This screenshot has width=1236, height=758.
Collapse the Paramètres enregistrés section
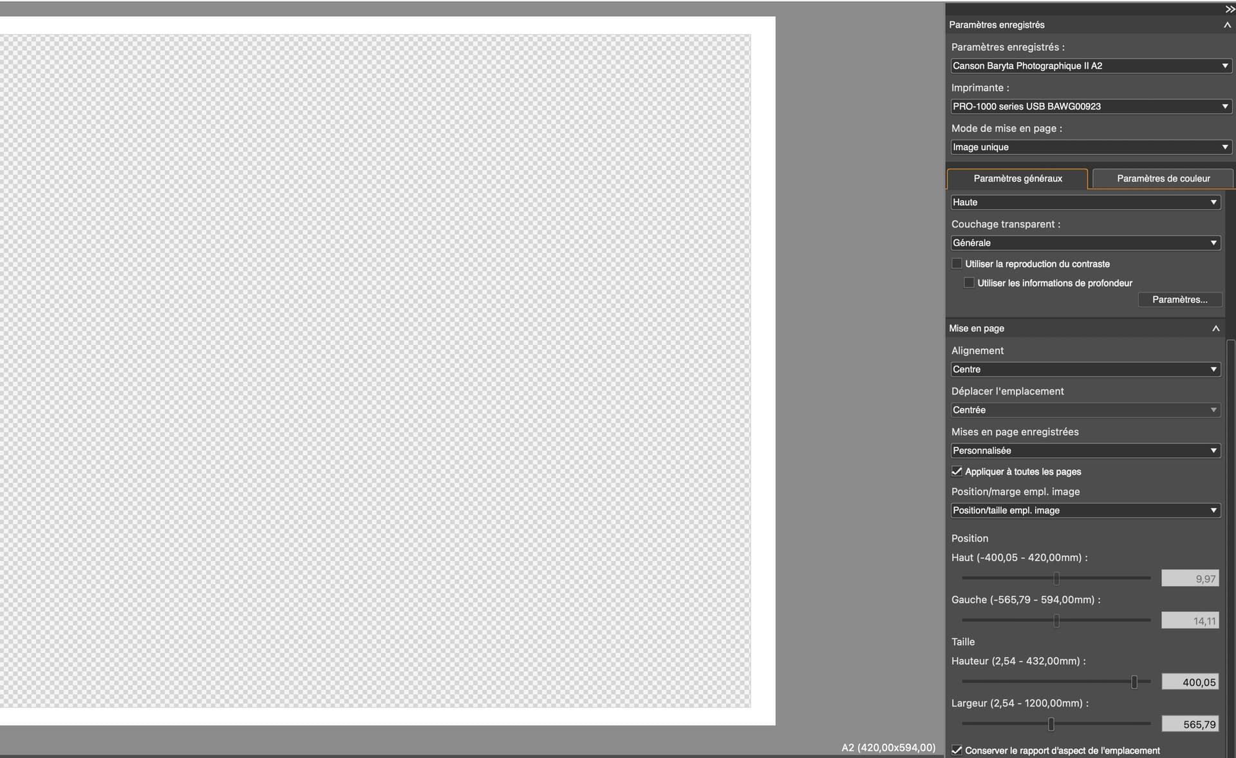pos(1227,25)
